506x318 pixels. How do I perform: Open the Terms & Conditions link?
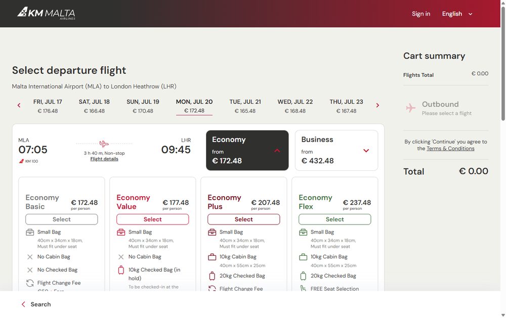(450, 149)
